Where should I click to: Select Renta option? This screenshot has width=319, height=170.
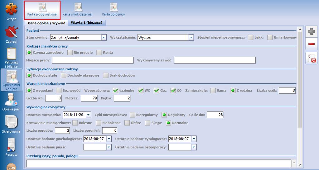coord(99,52)
